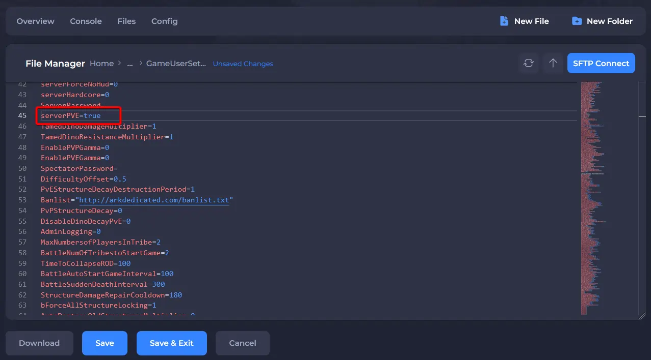The image size is (651, 360).
Task: Click Save & Exit
Action: (172, 343)
